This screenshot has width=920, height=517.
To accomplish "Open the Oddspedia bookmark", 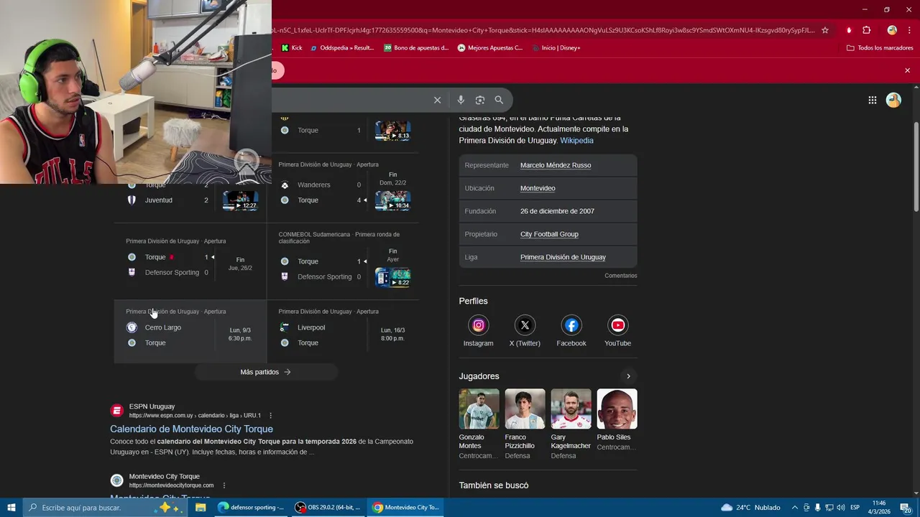I will (342, 48).
